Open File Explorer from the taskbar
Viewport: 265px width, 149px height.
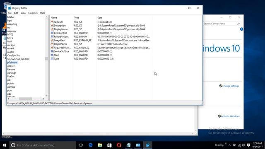100,145
